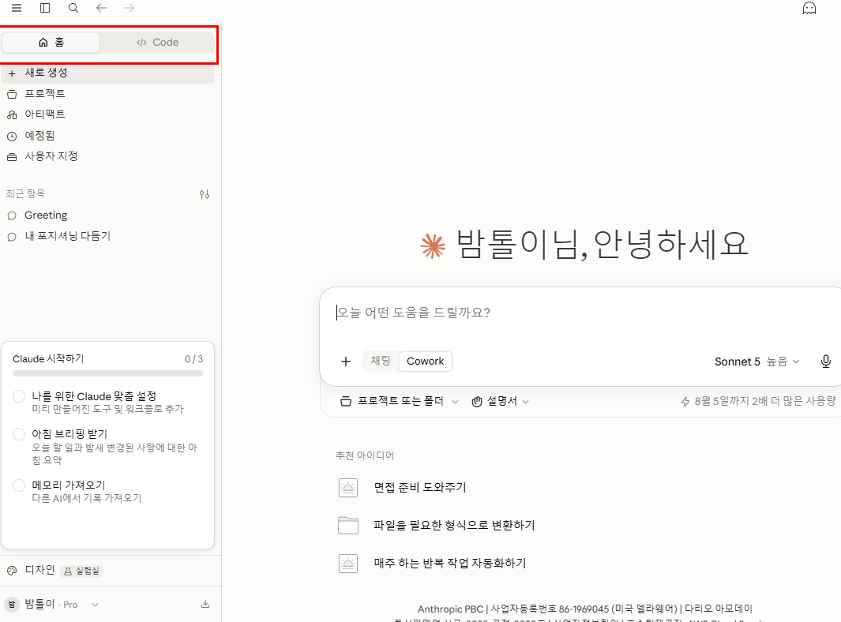Switch to the 홈 tab

pos(51,43)
